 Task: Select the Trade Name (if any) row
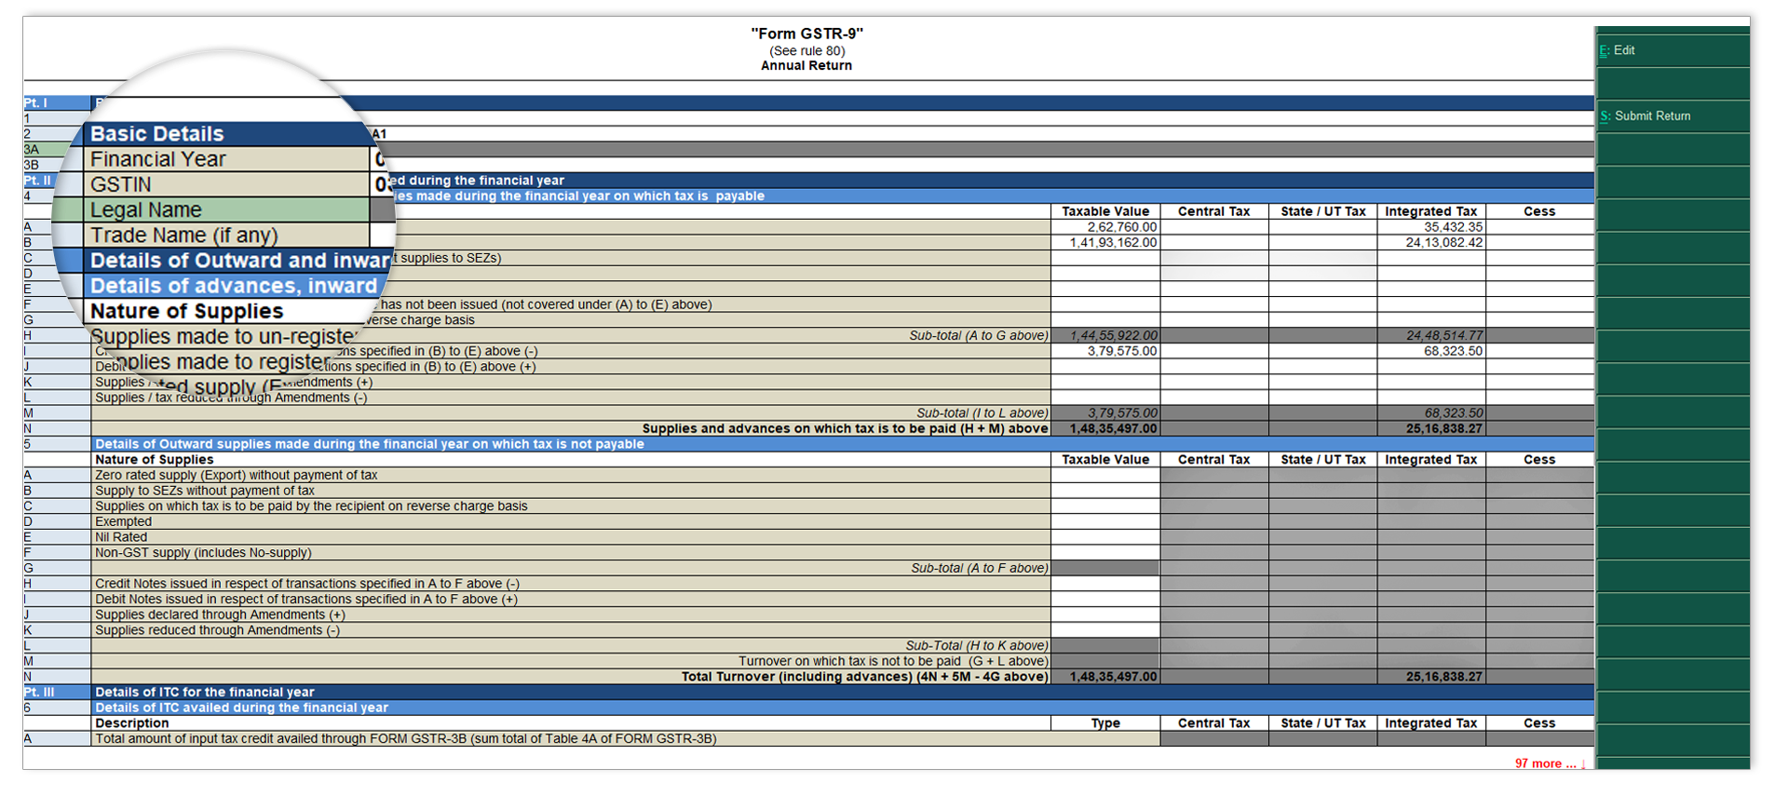point(227,235)
